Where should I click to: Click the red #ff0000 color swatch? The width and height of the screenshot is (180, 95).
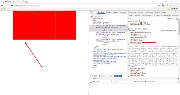[141, 23]
